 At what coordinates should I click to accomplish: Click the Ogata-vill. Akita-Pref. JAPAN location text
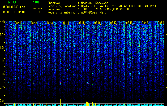click(118, 6)
